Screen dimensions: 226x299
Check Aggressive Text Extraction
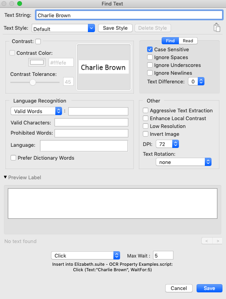click(146, 110)
